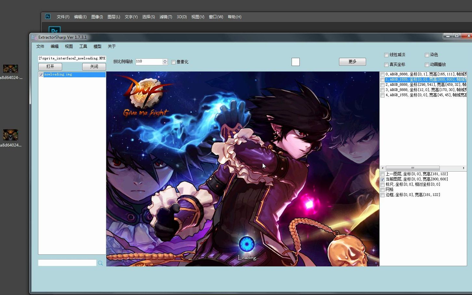Screen dimensions: 472x295
Task: Click the 关闭 button
Action: pyautogui.click(x=94, y=66)
